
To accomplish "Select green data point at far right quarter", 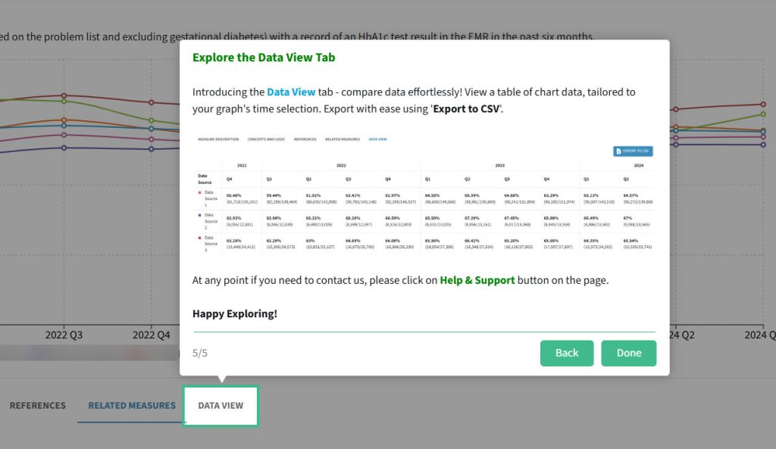I will coord(763,114).
